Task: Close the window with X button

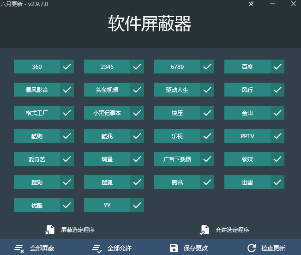Action: point(294,4)
